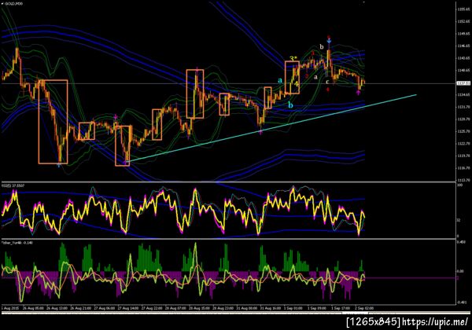The height and width of the screenshot is (330, 472).
Task: Click the 1155.65 price axis label
Action: click(x=463, y=9)
